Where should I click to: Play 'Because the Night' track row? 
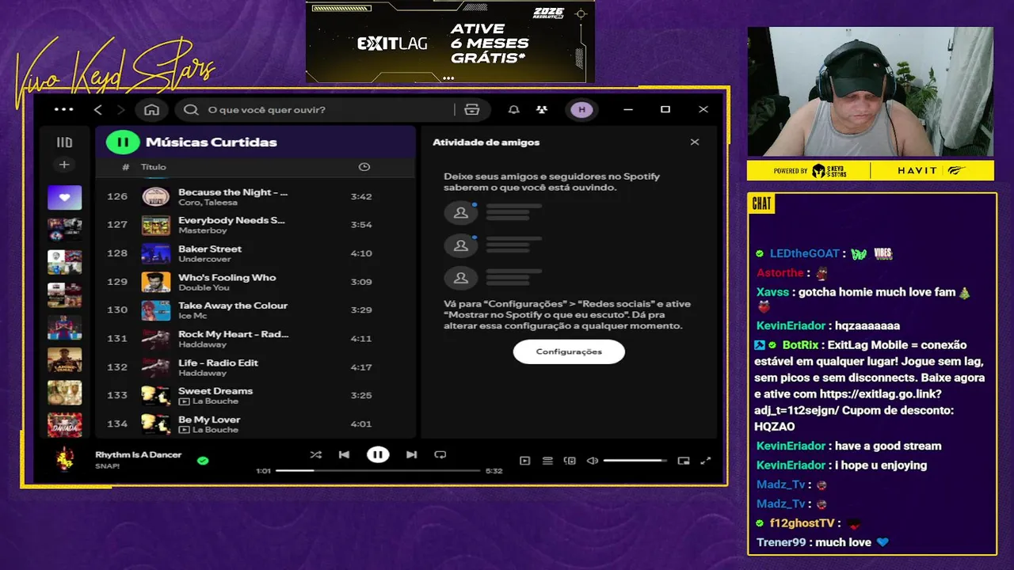255,196
